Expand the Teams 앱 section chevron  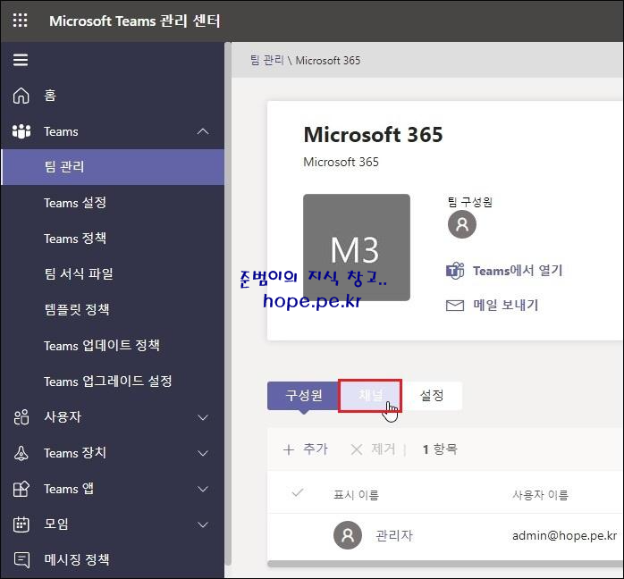tap(203, 489)
